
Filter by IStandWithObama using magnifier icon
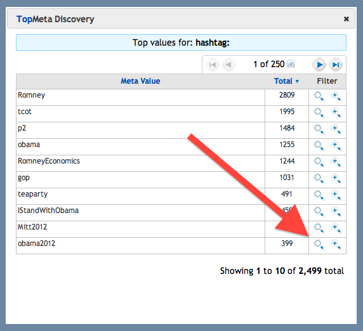[319, 212]
